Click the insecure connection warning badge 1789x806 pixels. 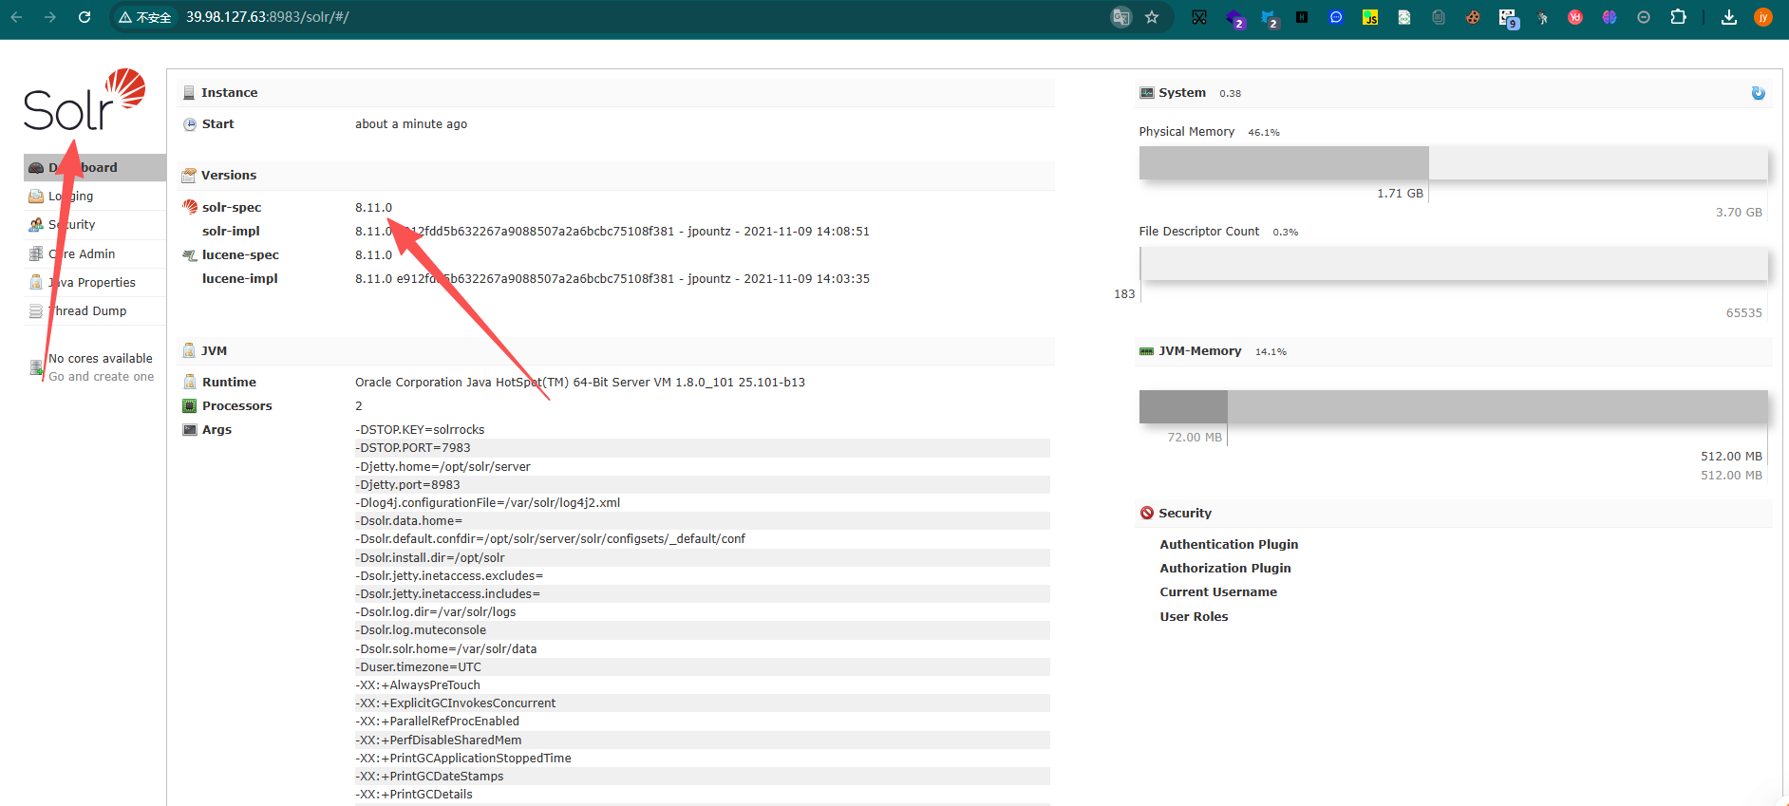pos(145,17)
